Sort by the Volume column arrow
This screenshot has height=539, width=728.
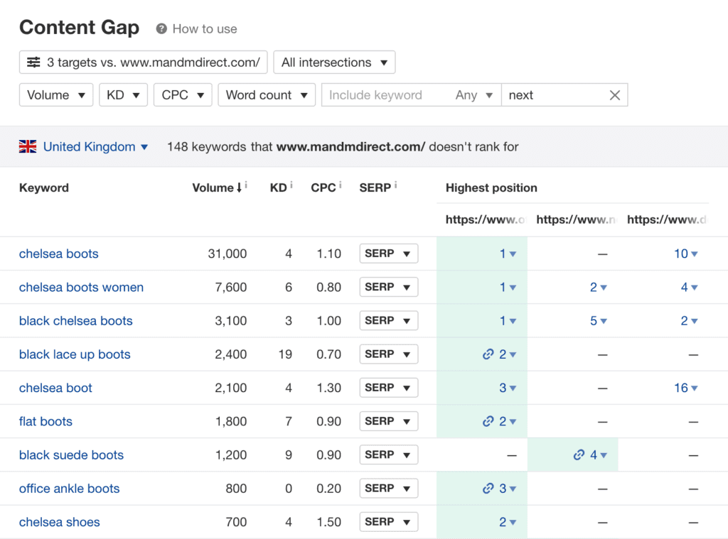click(239, 188)
